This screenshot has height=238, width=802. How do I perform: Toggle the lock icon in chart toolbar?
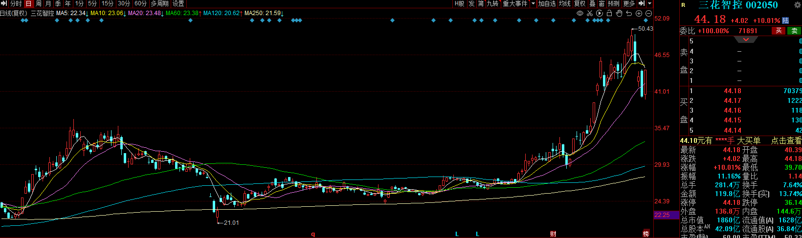609,14
